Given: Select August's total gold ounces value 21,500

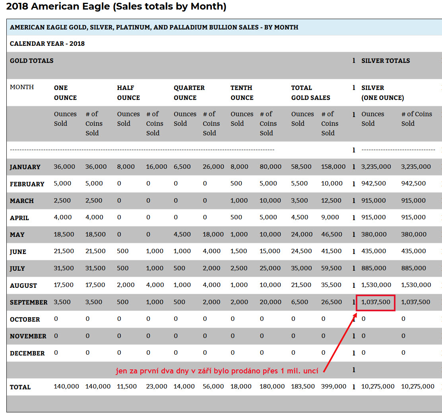Looking at the screenshot, I should pos(301,285).
